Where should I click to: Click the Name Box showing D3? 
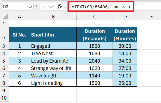(18, 7)
